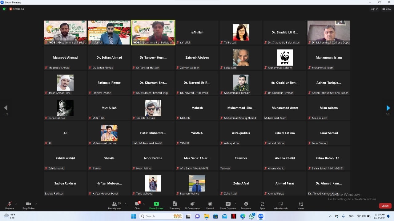
Task: Open the Notes tool
Action: [301, 205]
